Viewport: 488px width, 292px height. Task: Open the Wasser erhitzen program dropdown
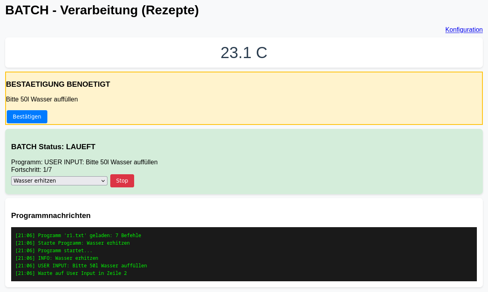tap(59, 181)
